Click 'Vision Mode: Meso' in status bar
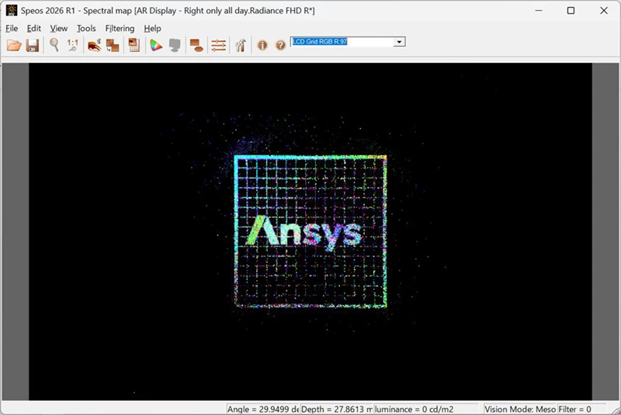The image size is (621, 415). pyautogui.click(x=519, y=409)
